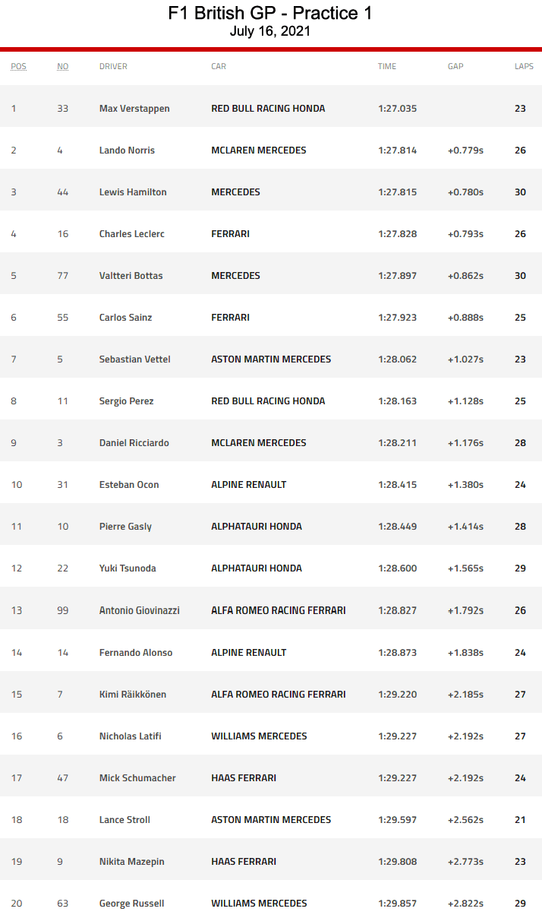This screenshot has width=542, height=918.
Task: Click Charles Leclerc's driver entry
Action: (132, 234)
